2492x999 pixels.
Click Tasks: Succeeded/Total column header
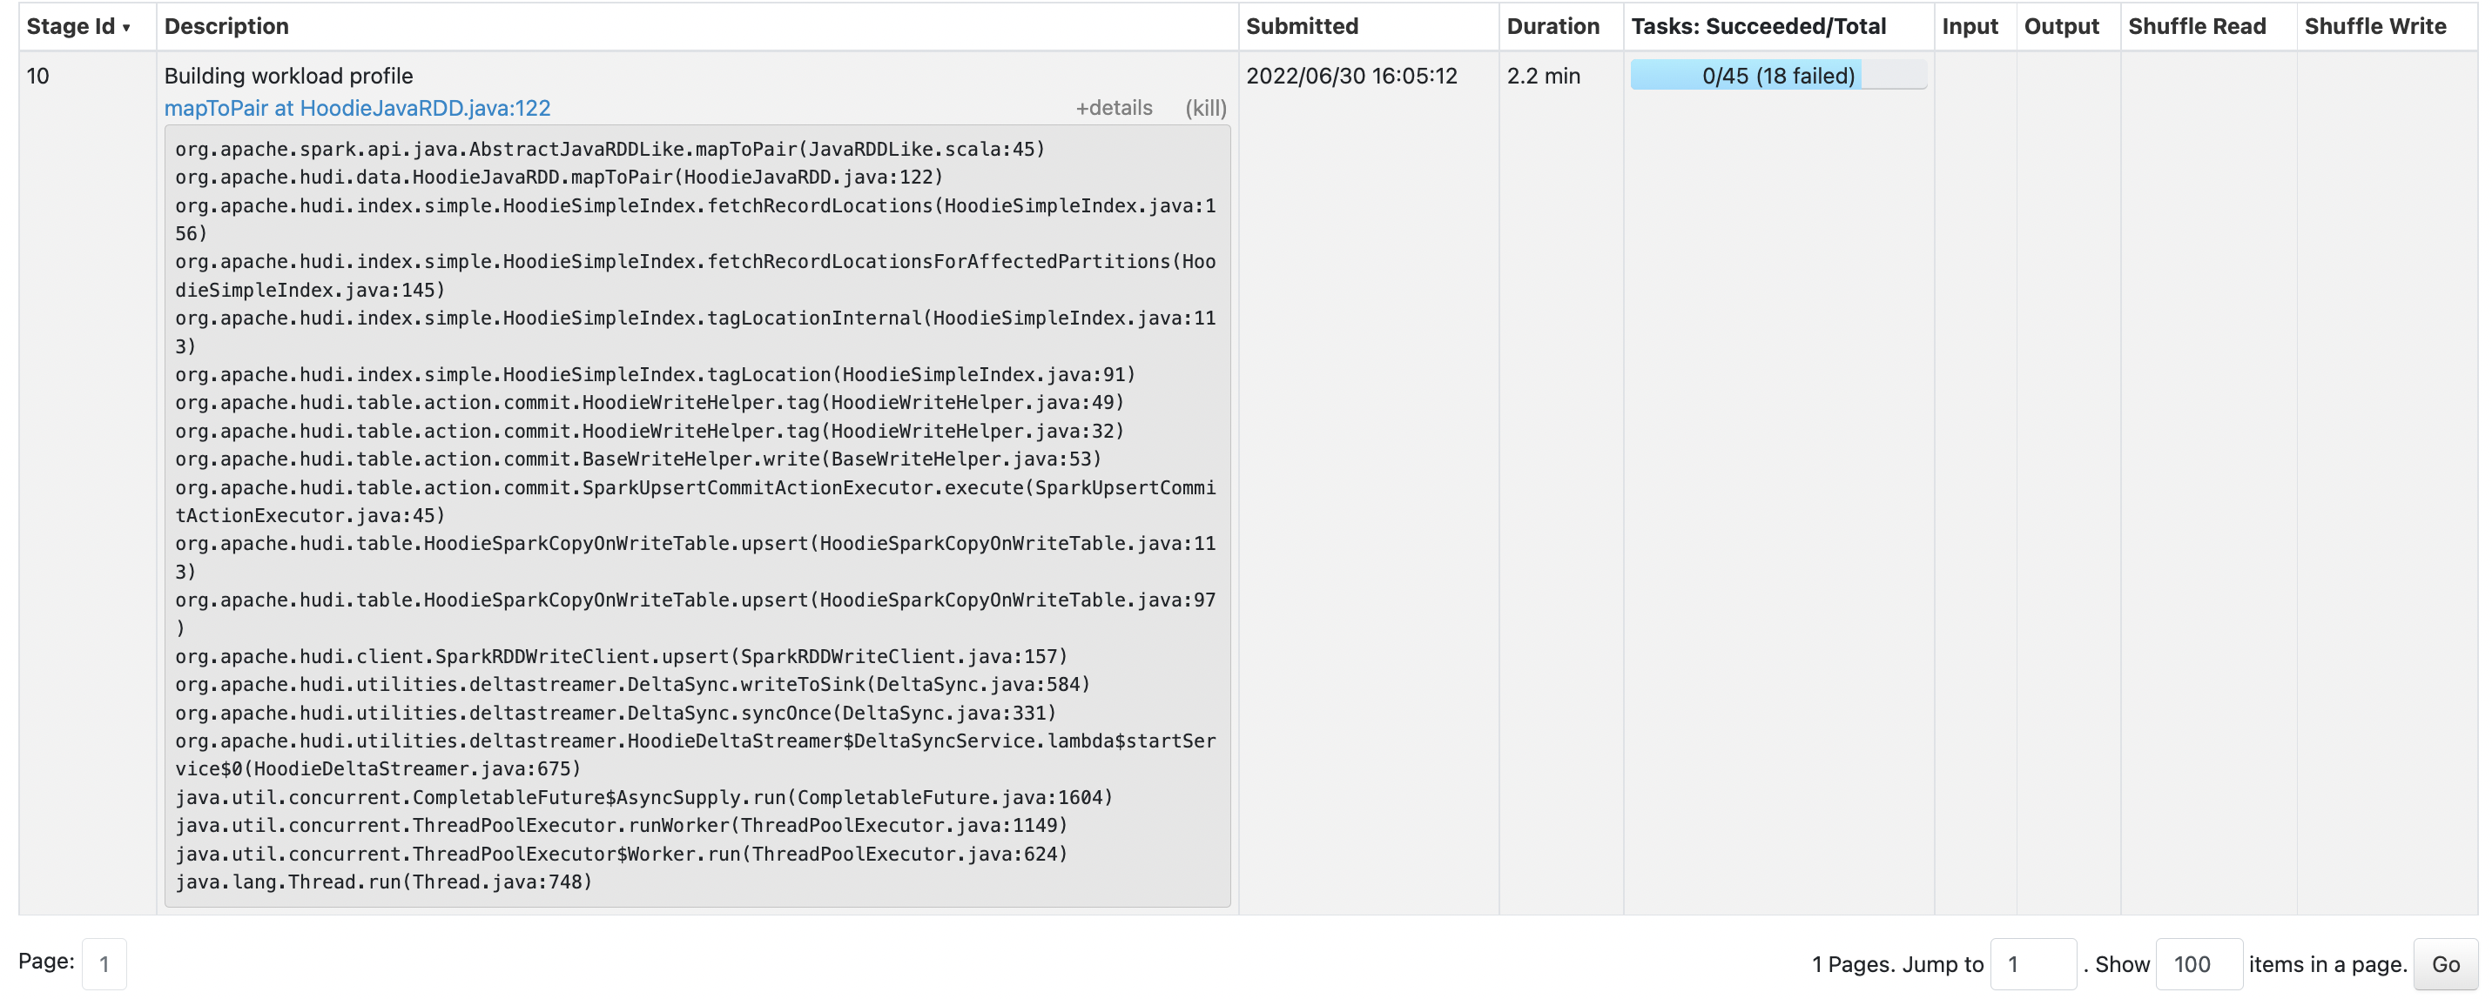tap(1758, 26)
